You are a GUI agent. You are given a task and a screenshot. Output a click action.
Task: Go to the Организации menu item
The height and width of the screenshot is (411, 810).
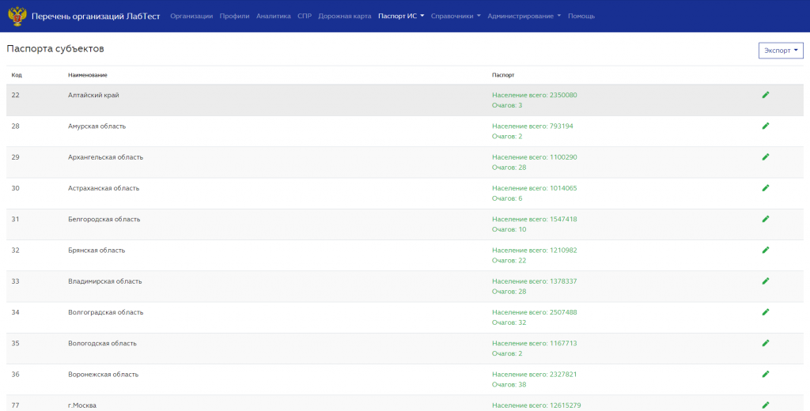pyautogui.click(x=191, y=16)
